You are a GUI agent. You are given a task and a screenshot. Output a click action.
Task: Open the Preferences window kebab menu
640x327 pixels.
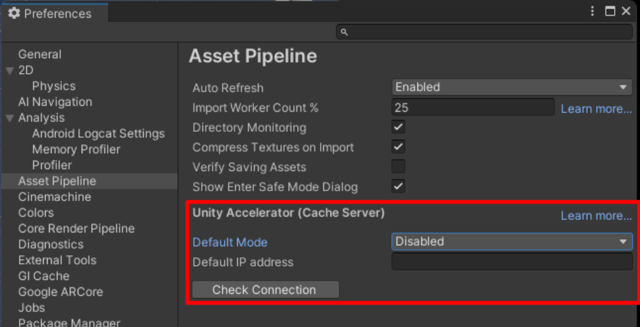click(593, 11)
